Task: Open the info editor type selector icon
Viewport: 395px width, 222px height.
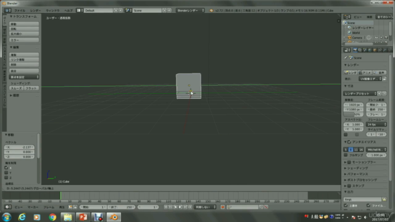Action: point(7,10)
